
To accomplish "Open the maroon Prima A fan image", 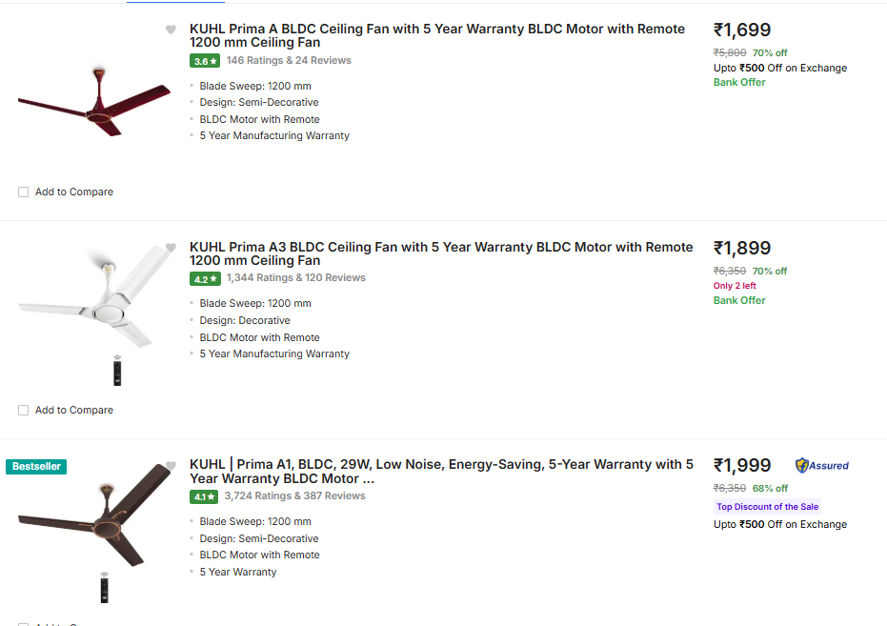I will point(84,103).
